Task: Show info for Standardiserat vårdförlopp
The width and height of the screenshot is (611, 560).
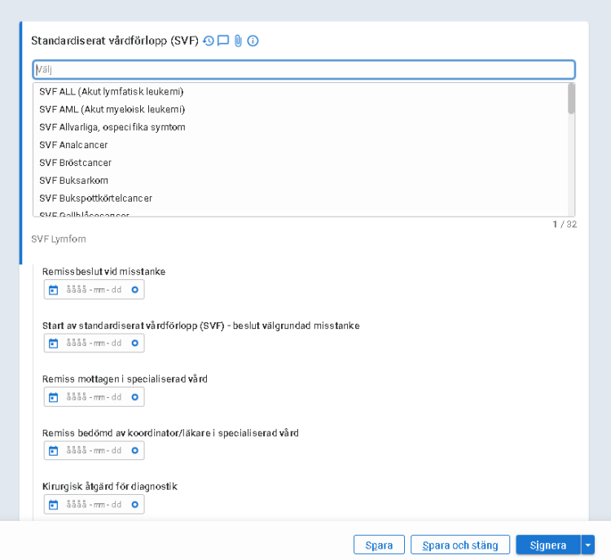Action: (x=253, y=41)
